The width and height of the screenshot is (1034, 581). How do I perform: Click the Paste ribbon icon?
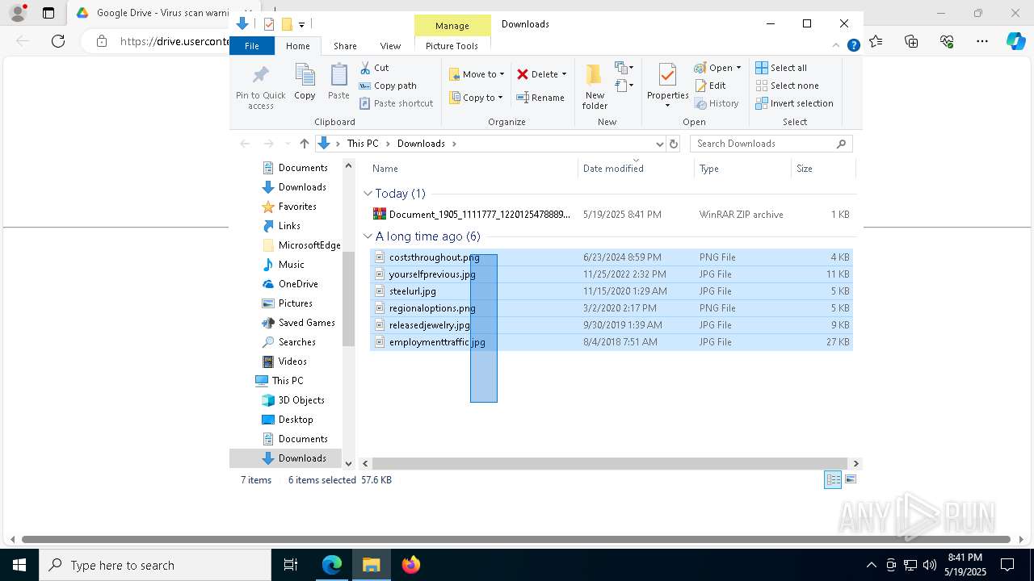pos(338,82)
